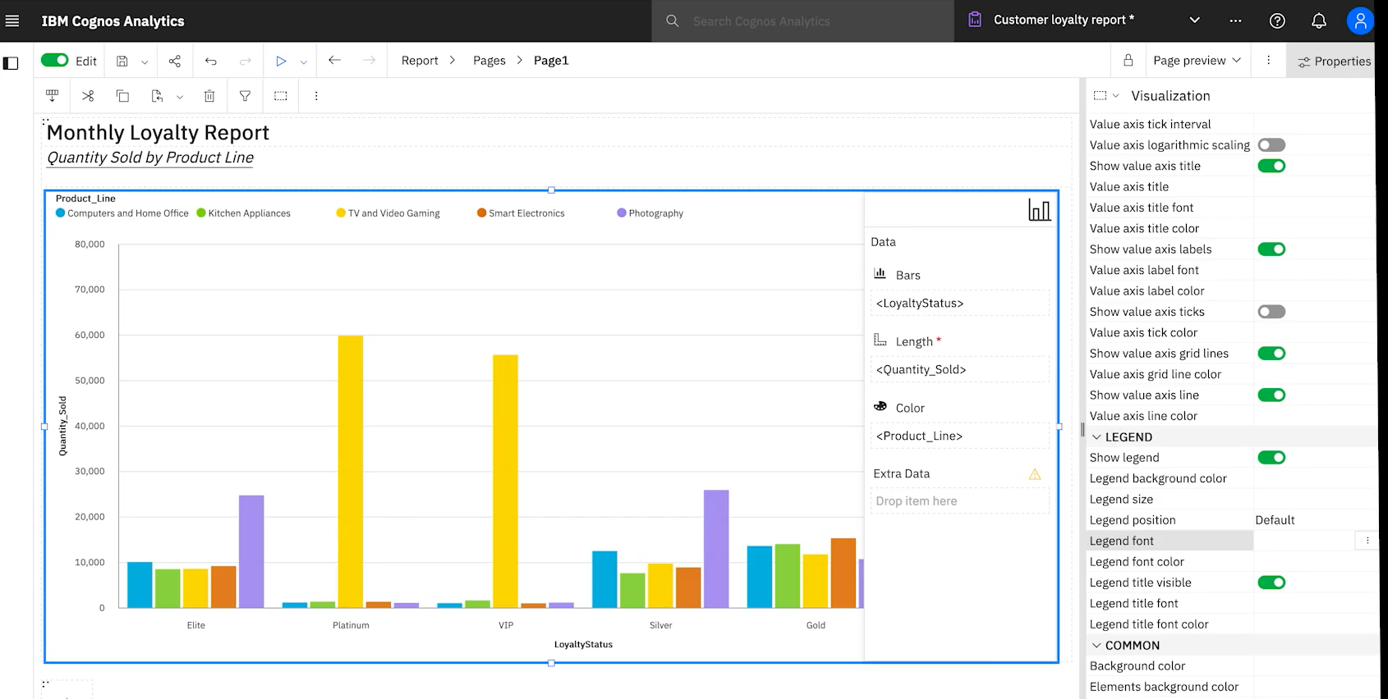Click the Search Cognos Analytics field
The width and height of the screenshot is (1388, 699).
[802, 21]
